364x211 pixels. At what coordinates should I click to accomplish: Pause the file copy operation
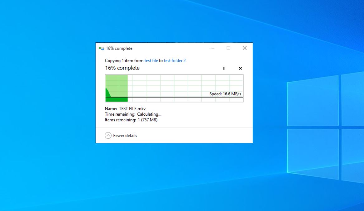coord(224,68)
